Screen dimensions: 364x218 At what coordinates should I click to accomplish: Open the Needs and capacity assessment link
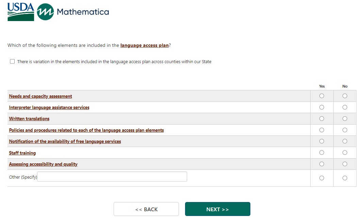[40, 96]
